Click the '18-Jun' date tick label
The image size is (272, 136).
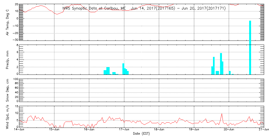[x=159, y=129]
